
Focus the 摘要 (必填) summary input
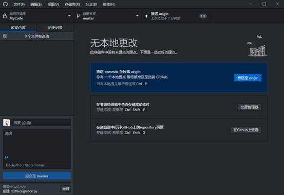coord(42,123)
